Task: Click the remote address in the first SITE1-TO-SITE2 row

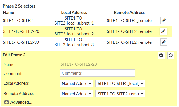Action: click(129, 21)
